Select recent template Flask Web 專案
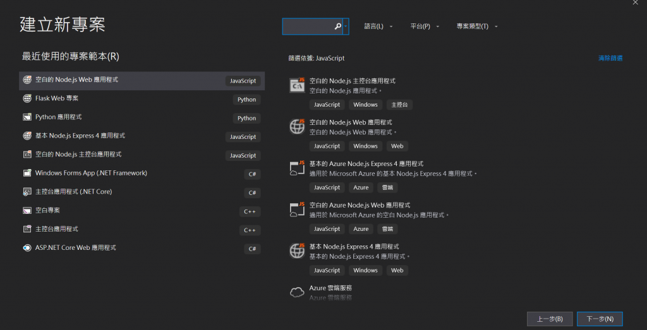This screenshot has width=647, height=330. (x=142, y=99)
